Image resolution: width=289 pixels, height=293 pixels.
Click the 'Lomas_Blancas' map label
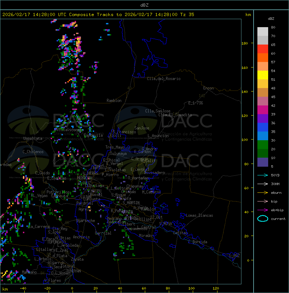point(199,215)
